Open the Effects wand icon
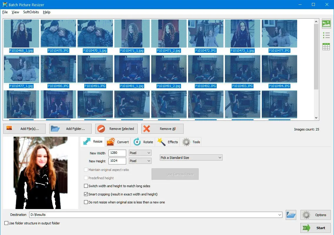 pos(161,142)
